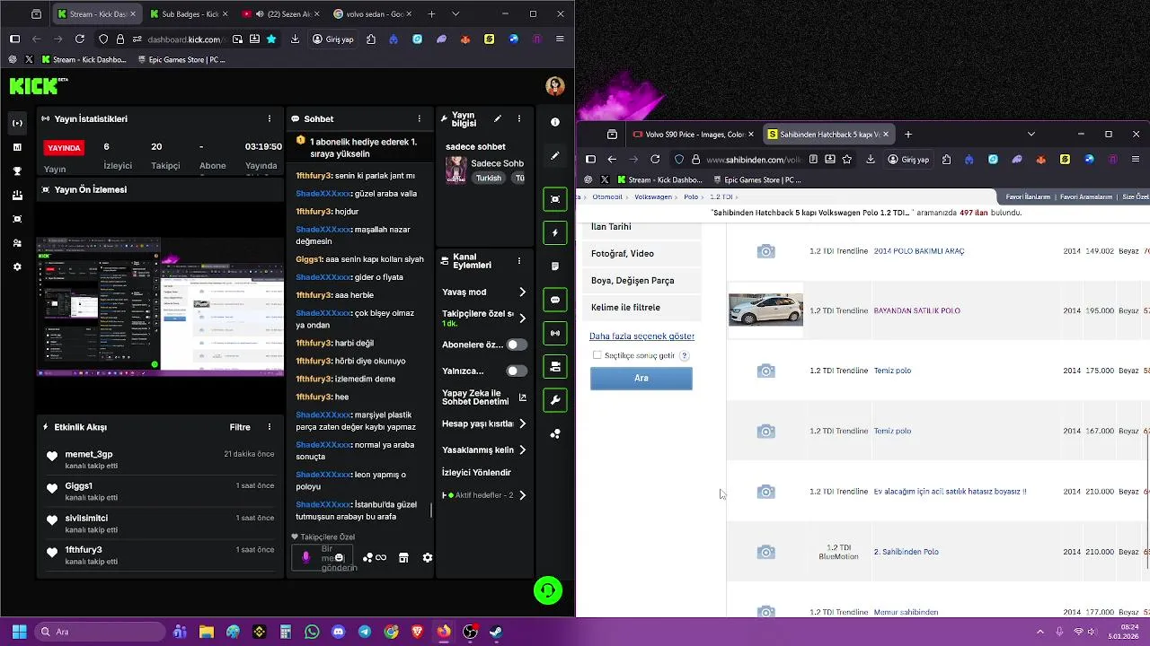Click white Polo listing thumbnail
This screenshot has height=646, width=1150.
point(765,310)
